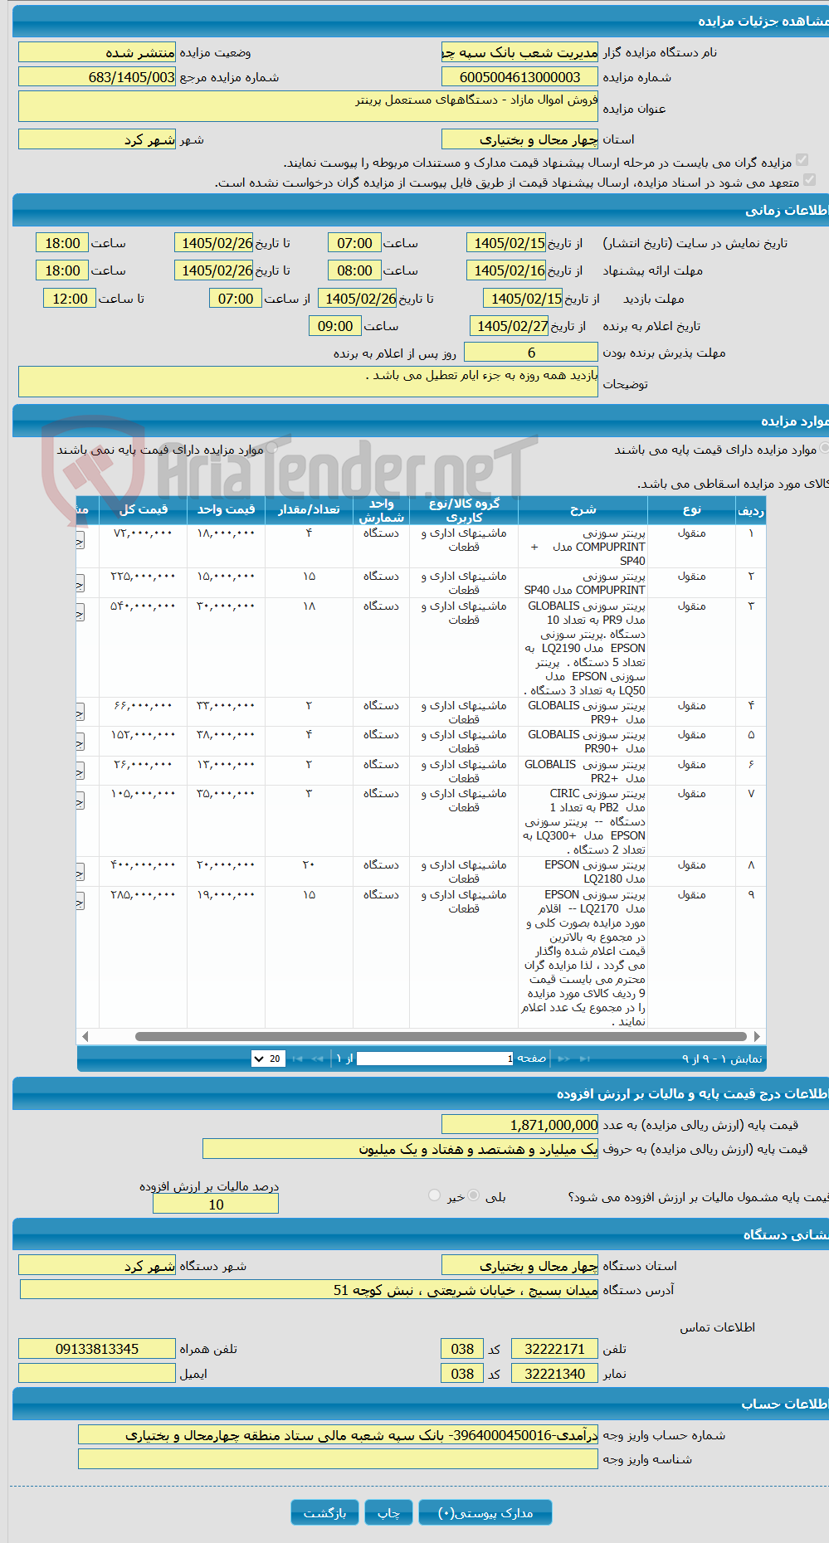Click the 'چاپ' print button
Viewport: 829px width, 1543px height.
389,1512
